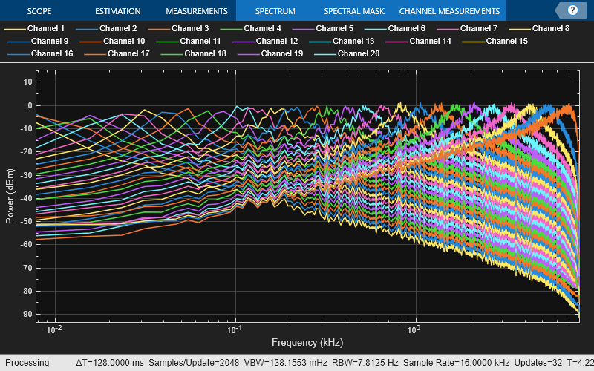Toggle Channel 2 legend entry
Screen dimensions: 594x371
[x=106, y=28]
